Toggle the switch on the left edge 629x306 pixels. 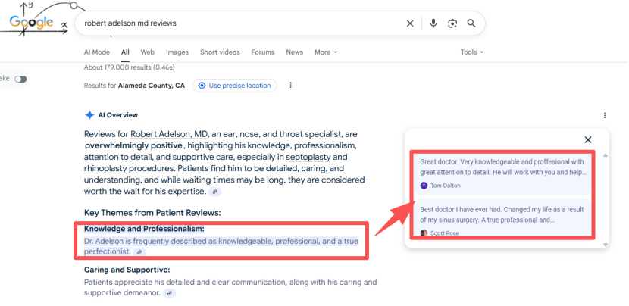pos(20,79)
